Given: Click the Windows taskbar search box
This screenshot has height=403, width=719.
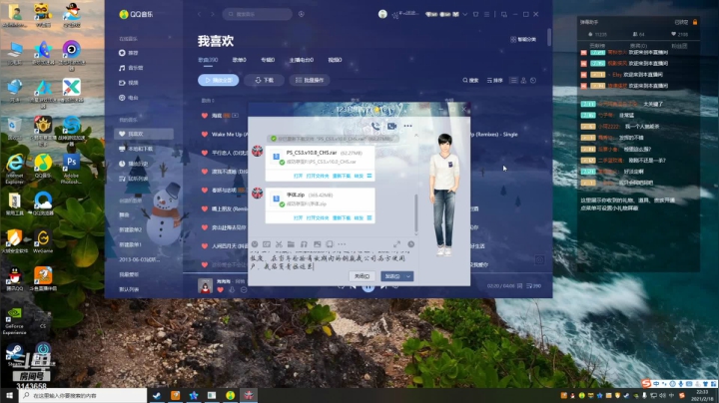Looking at the screenshot, I should [x=83, y=395].
